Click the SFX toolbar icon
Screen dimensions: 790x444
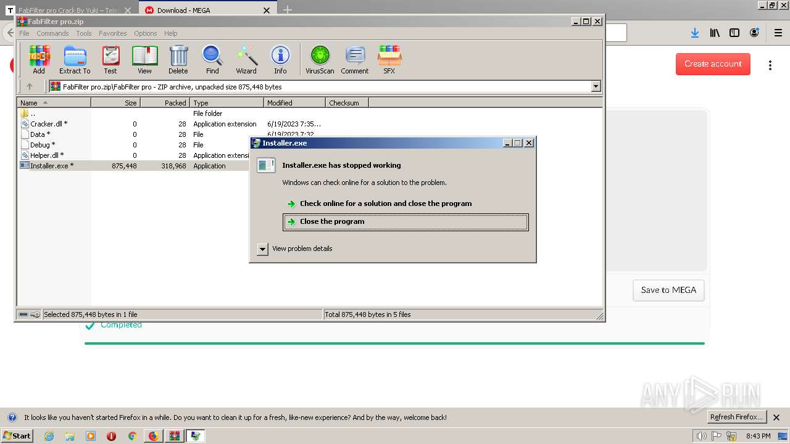point(389,60)
